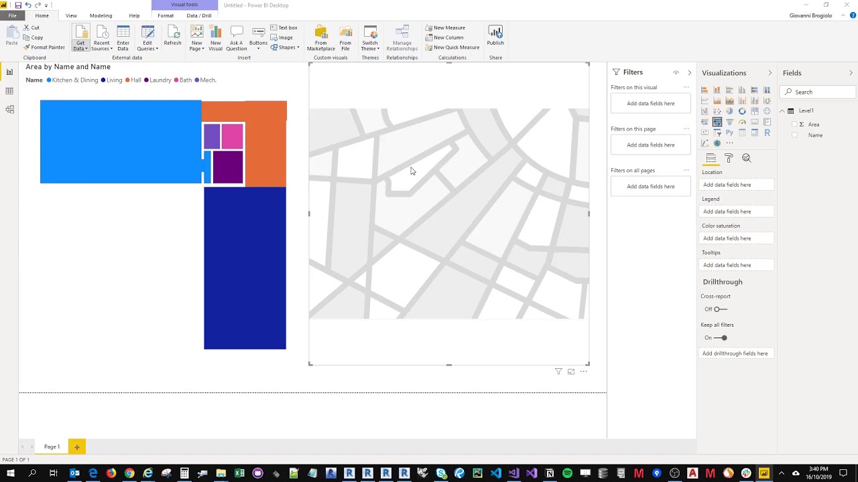858x482 pixels.
Task: Click the Save icon in the title bar
Action: (18, 5)
